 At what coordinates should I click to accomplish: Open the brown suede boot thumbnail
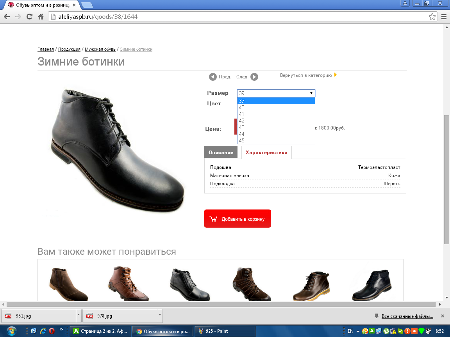pyautogui.click(x=68, y=284)
